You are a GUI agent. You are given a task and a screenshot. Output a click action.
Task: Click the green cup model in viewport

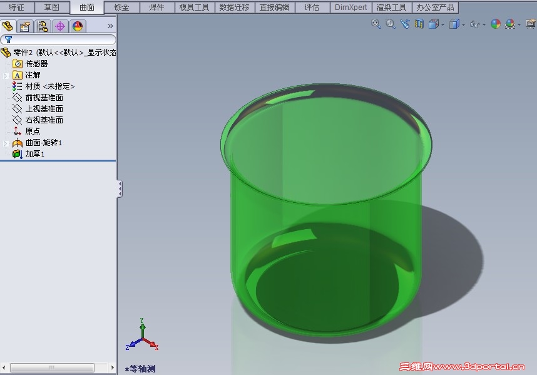(x=325, y=209)
